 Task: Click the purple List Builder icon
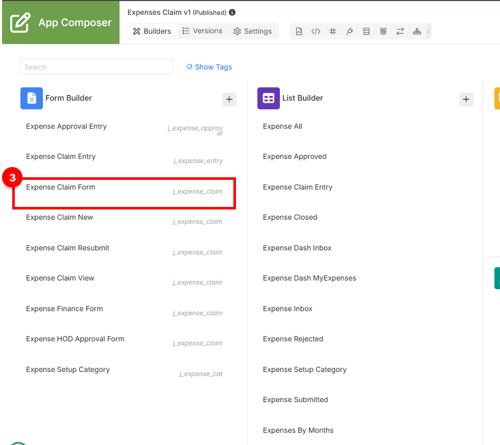pos(269,98)
